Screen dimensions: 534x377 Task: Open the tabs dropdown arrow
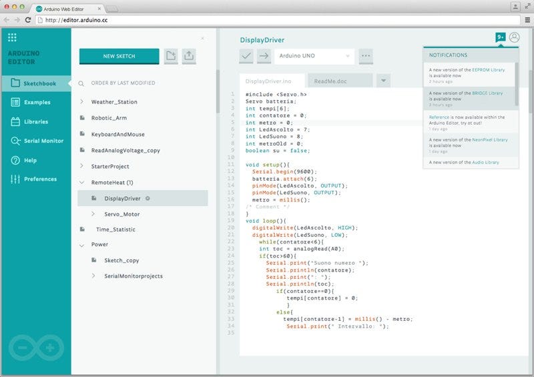(383, 81)
